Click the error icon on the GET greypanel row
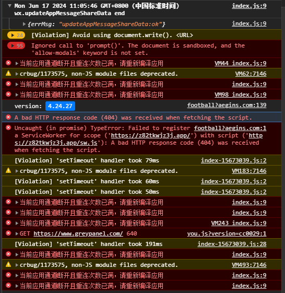The width and height of the screenshot is (285, 293). 8,233
